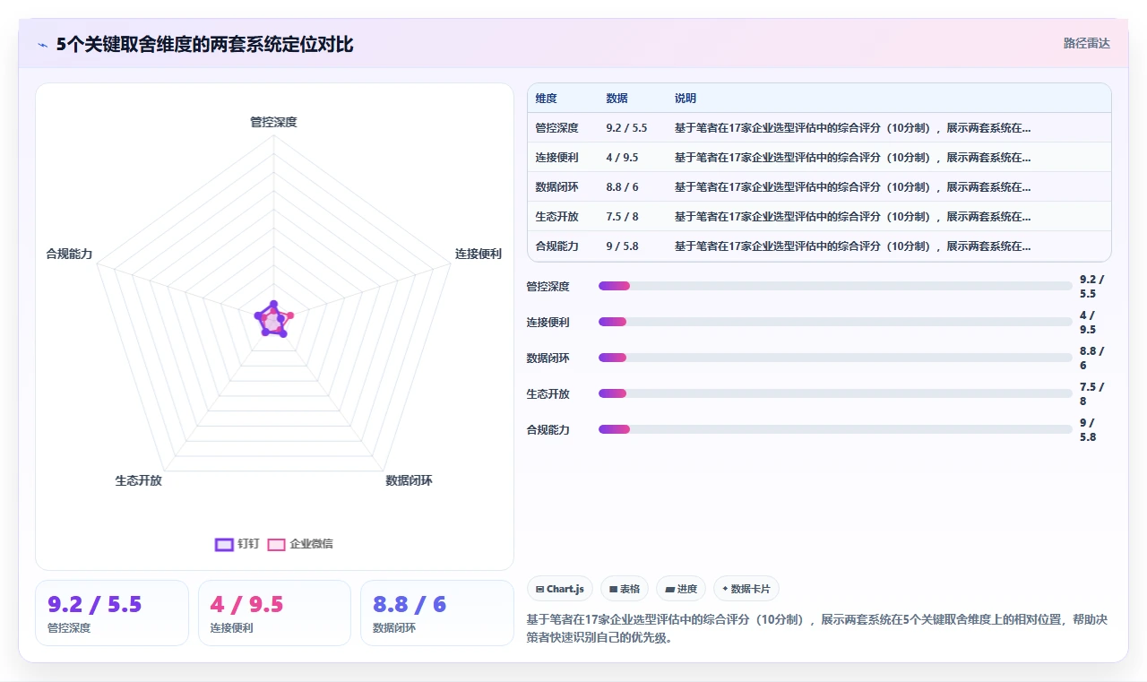The image size is (1147, 682).
Task: Click the 8.8 / 6 table value
Action: click(622, 187)
